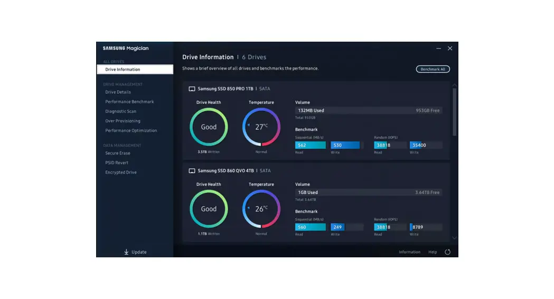Screen dimensions: 554x299
Task: Open Over Provisioning page
Action: [x=123, y=121]
